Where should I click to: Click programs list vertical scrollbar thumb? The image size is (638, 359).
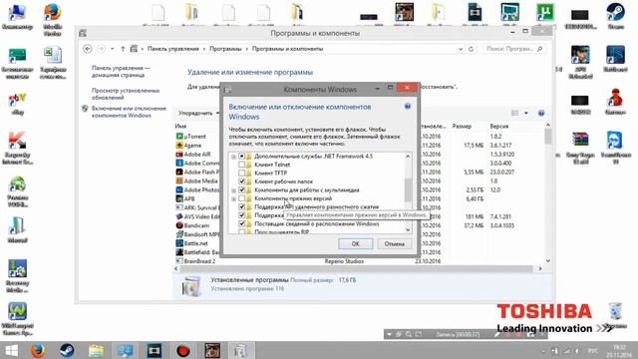547,136
